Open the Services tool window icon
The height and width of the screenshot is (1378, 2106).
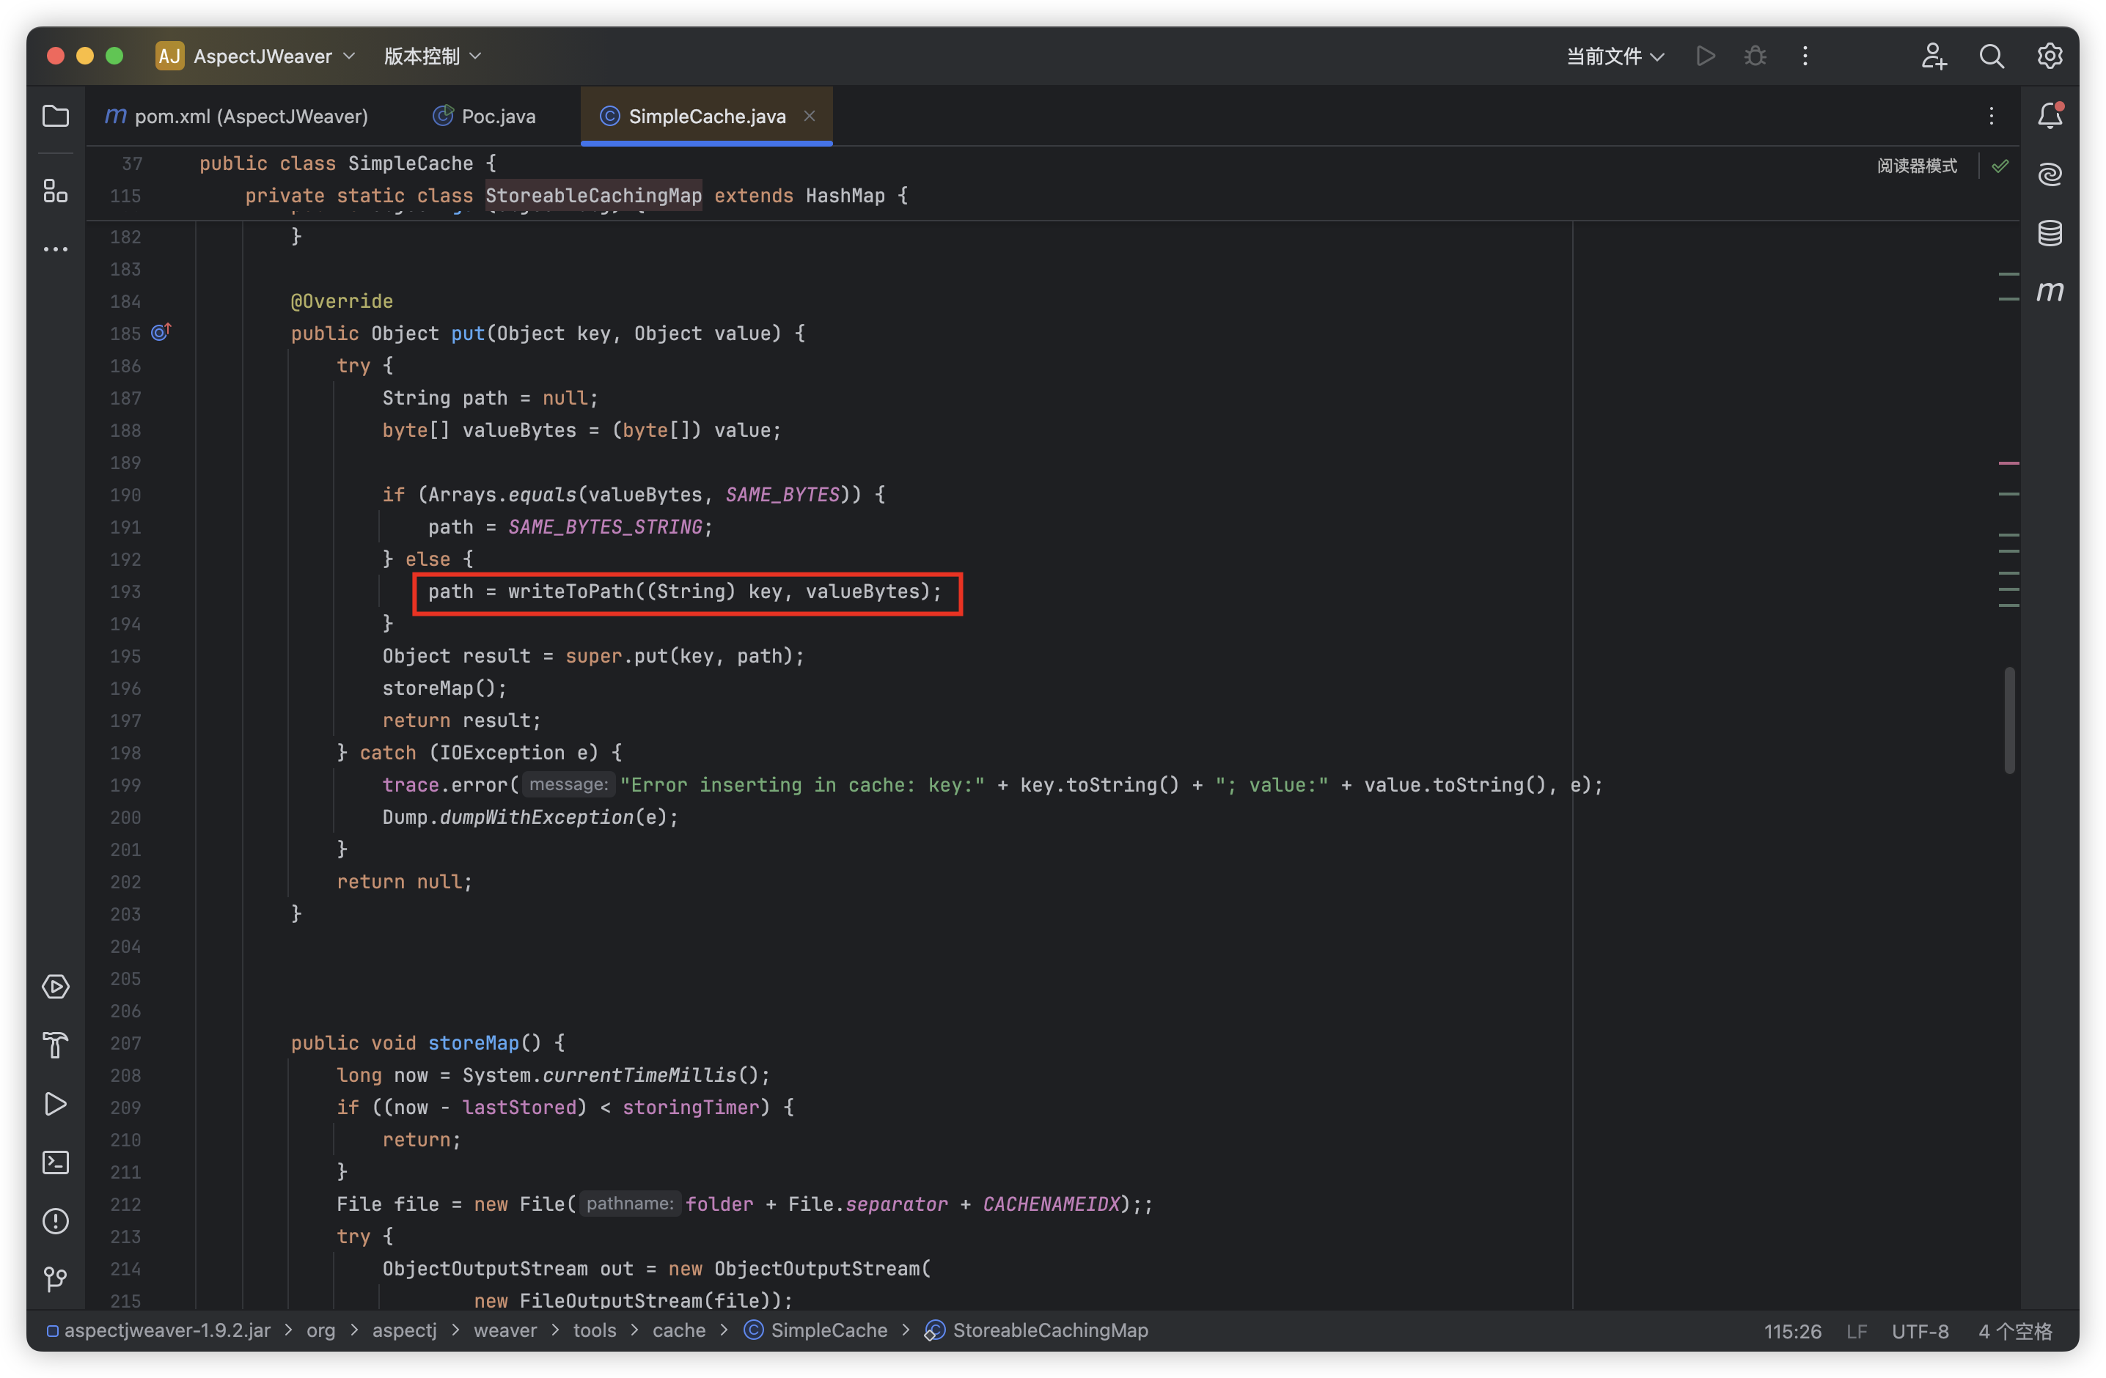tap(56, 986)
